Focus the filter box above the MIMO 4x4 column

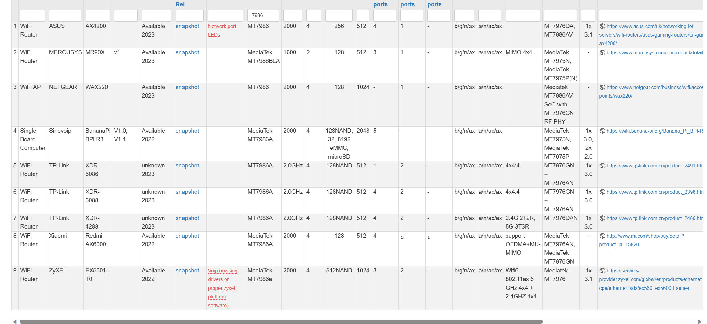tap(523, 15)
